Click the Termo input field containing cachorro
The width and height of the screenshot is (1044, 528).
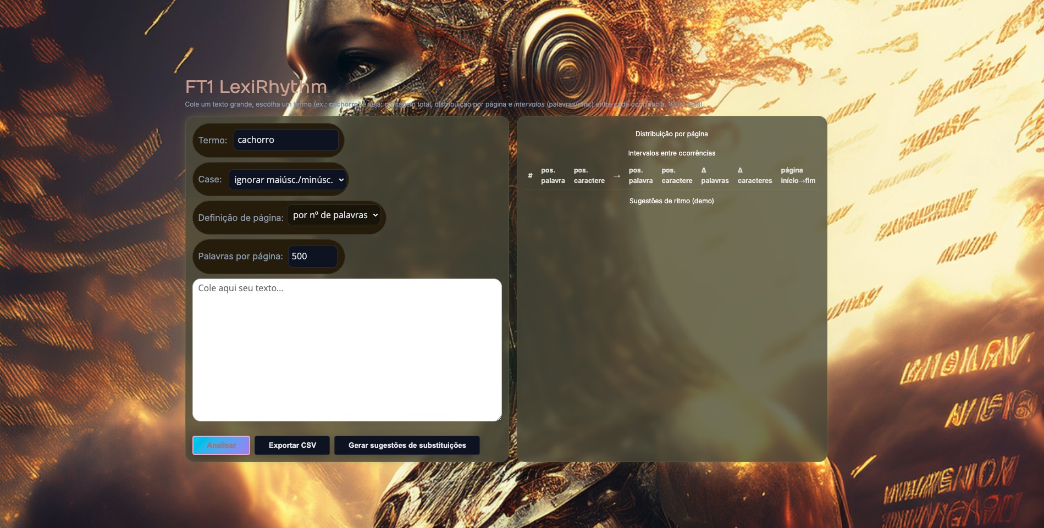tap(285, 140)
